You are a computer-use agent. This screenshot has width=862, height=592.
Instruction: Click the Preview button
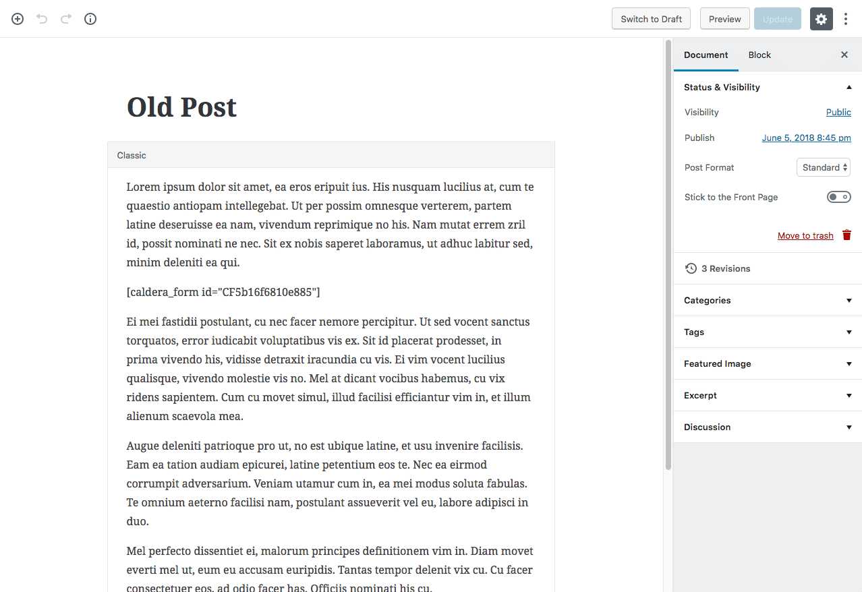[725, 19]
